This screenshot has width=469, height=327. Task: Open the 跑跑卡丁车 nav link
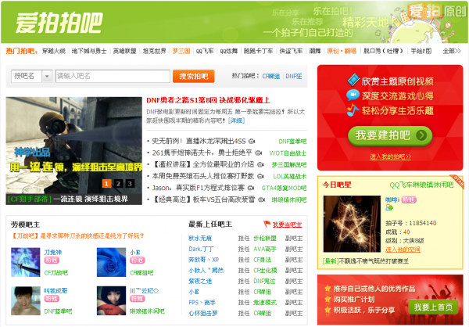point(258,51)
